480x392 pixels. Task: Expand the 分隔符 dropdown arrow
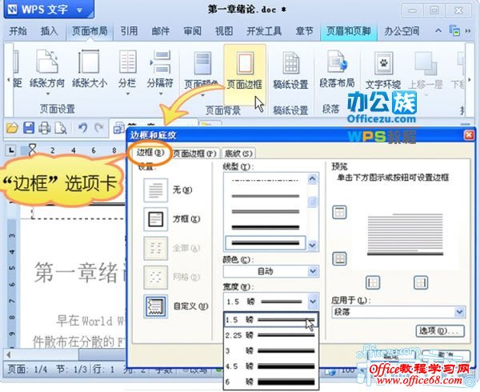(x=161, y=94)
